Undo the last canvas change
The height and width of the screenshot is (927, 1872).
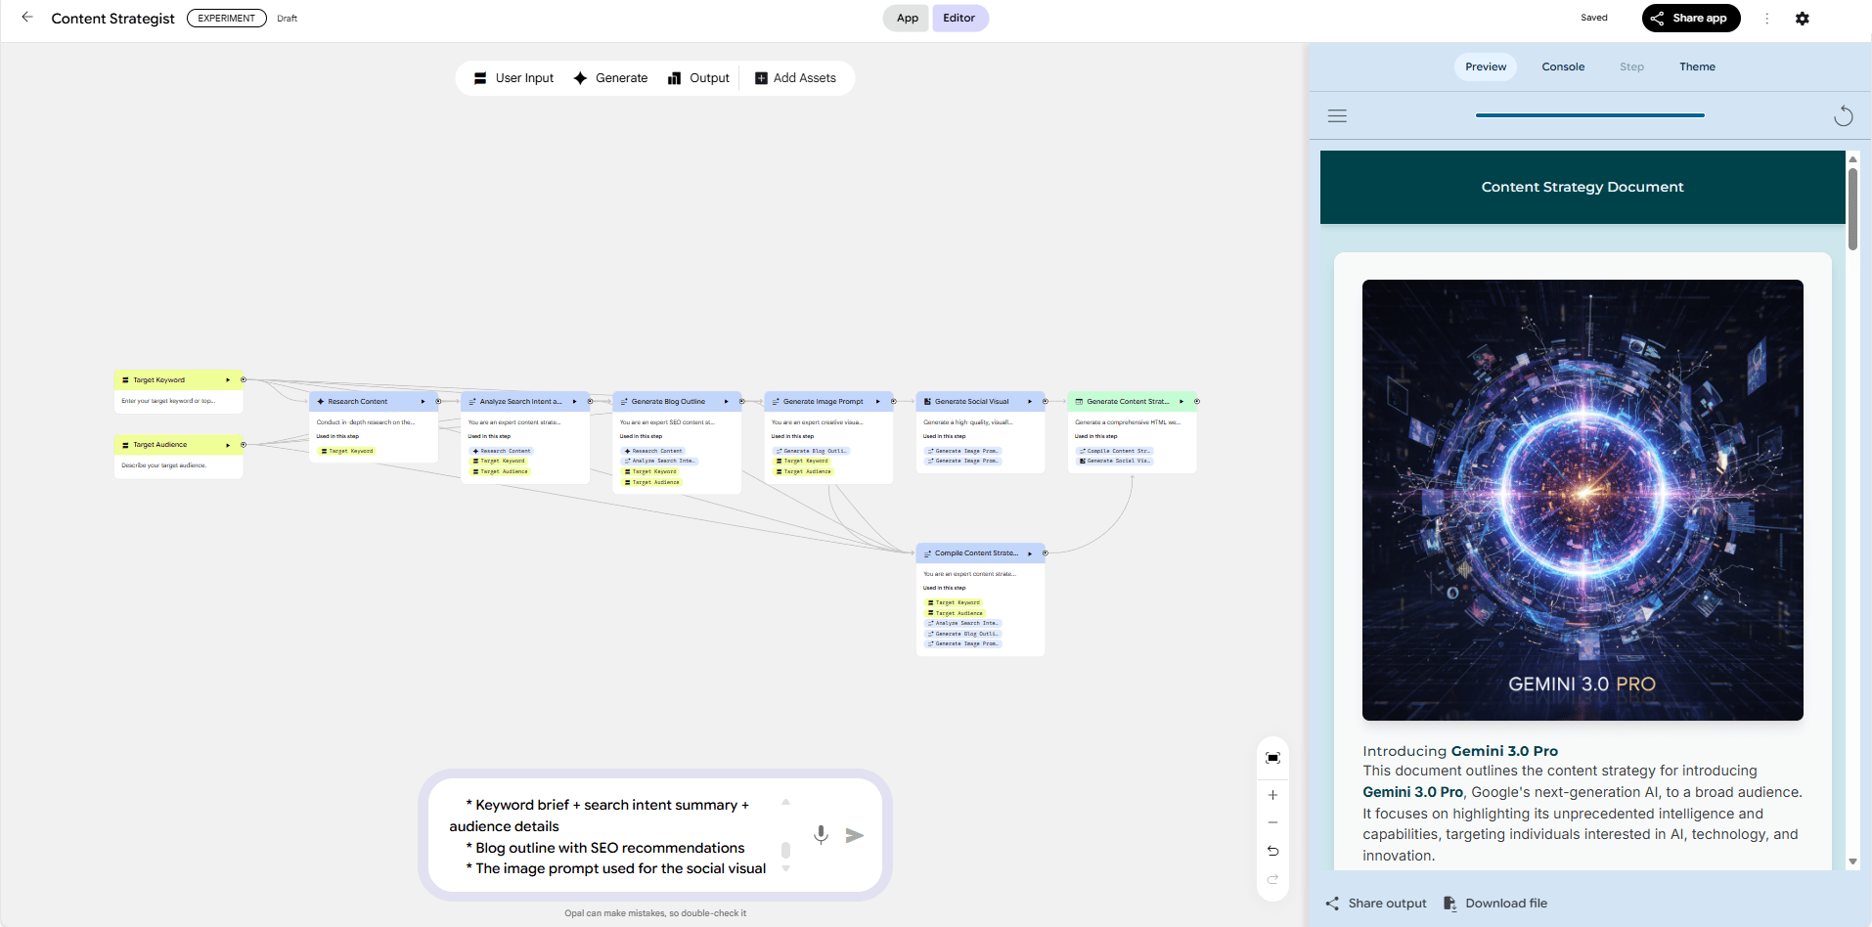point(1272,851)
